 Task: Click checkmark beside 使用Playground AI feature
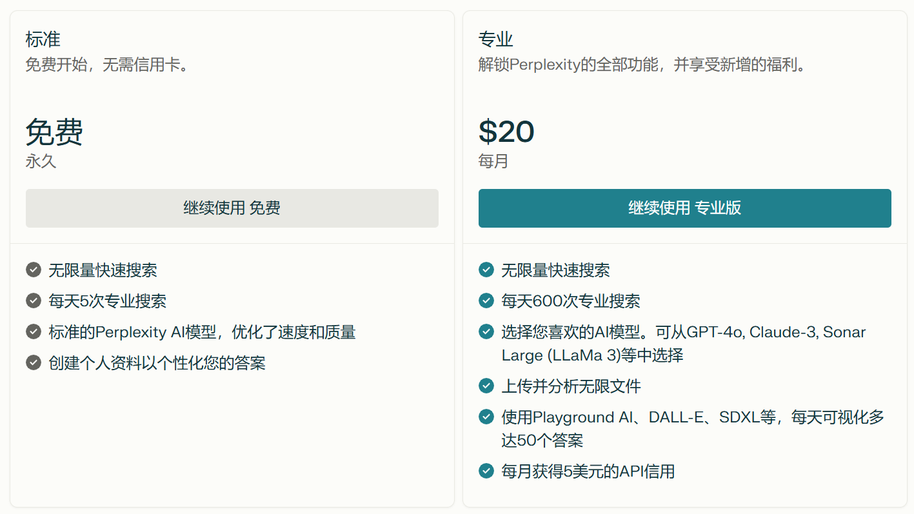(x=486, y=417)
